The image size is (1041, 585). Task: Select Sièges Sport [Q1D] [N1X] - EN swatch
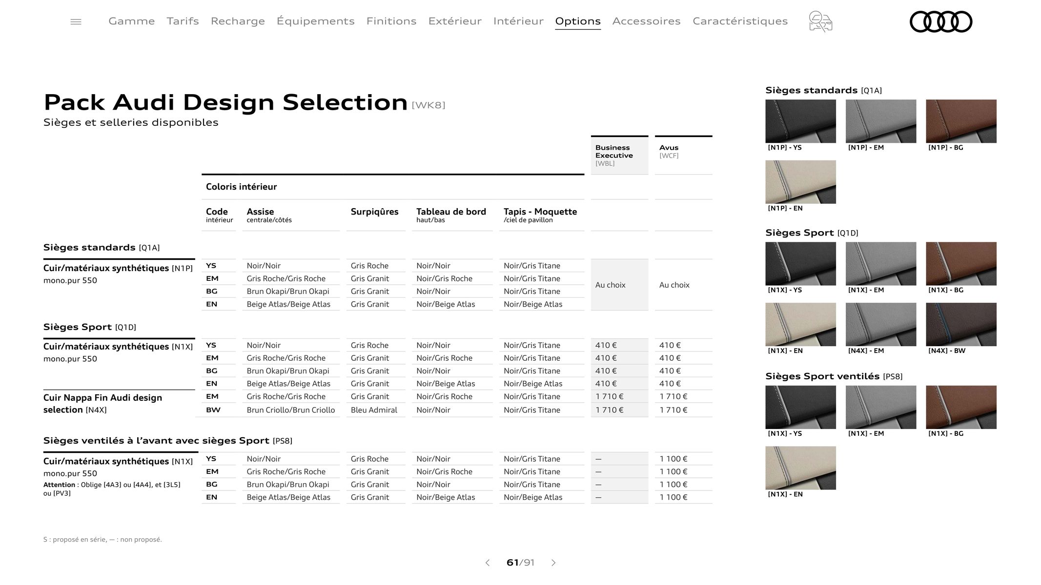(800, 325)
